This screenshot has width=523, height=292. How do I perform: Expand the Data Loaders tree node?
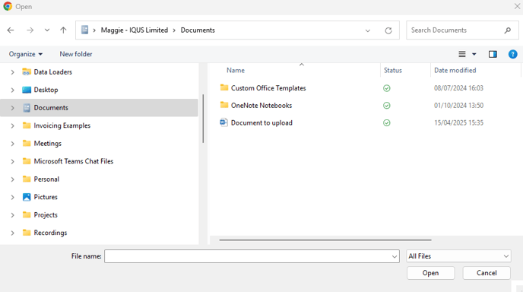tap(12, 72)
